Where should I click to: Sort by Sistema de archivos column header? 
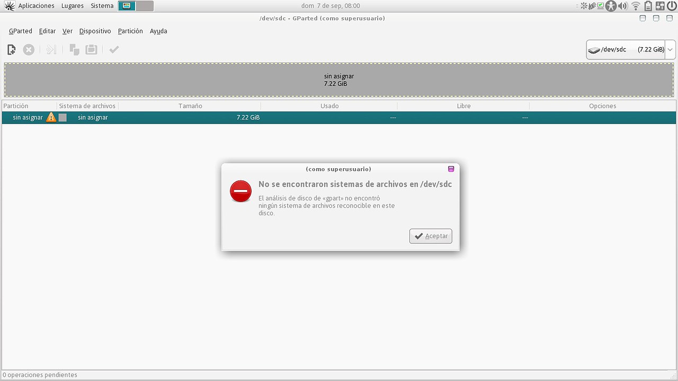(87, 106)
